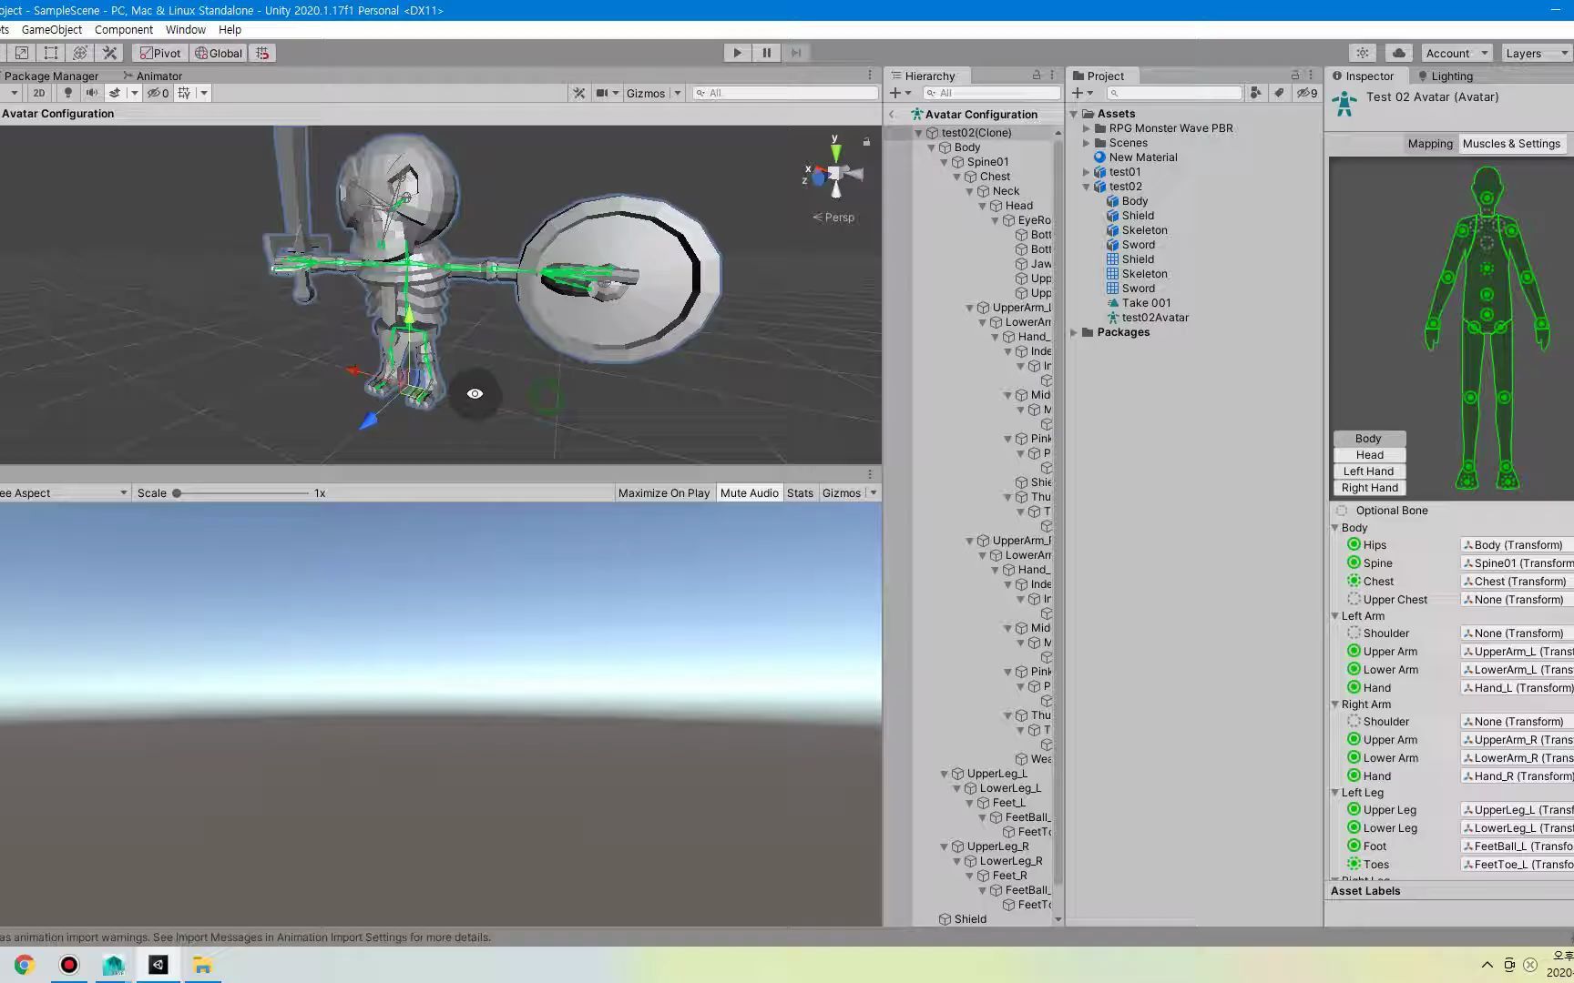
Task: Toggle grid snapping icon in toolbar
Action: 261,53
